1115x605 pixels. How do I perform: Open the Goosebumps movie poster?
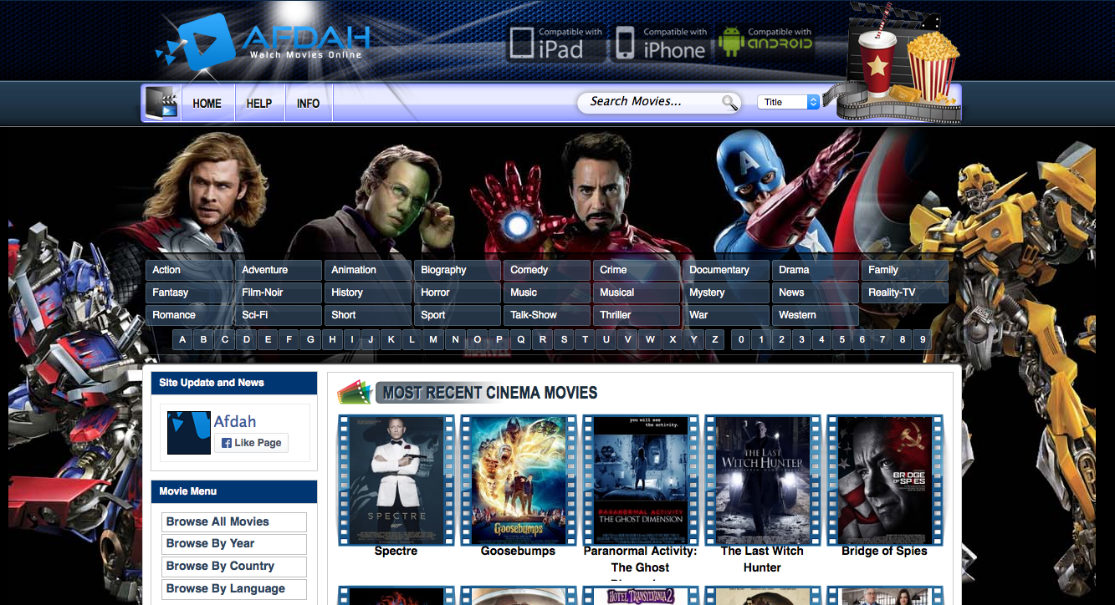point(519,480)
